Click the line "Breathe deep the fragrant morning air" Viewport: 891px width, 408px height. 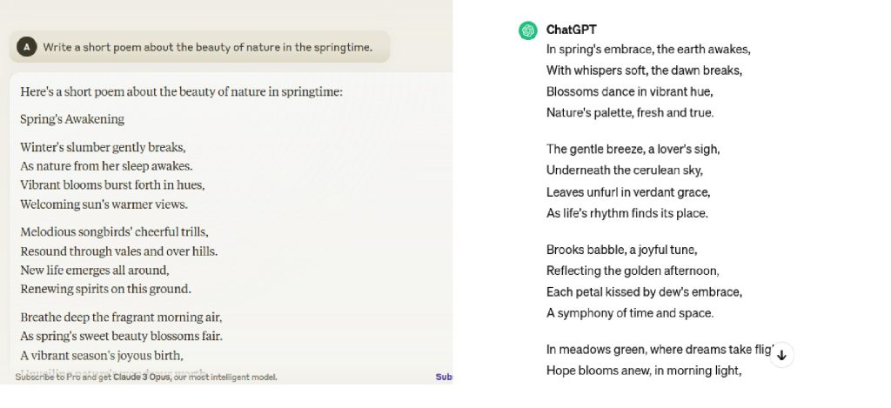(121, 317)
